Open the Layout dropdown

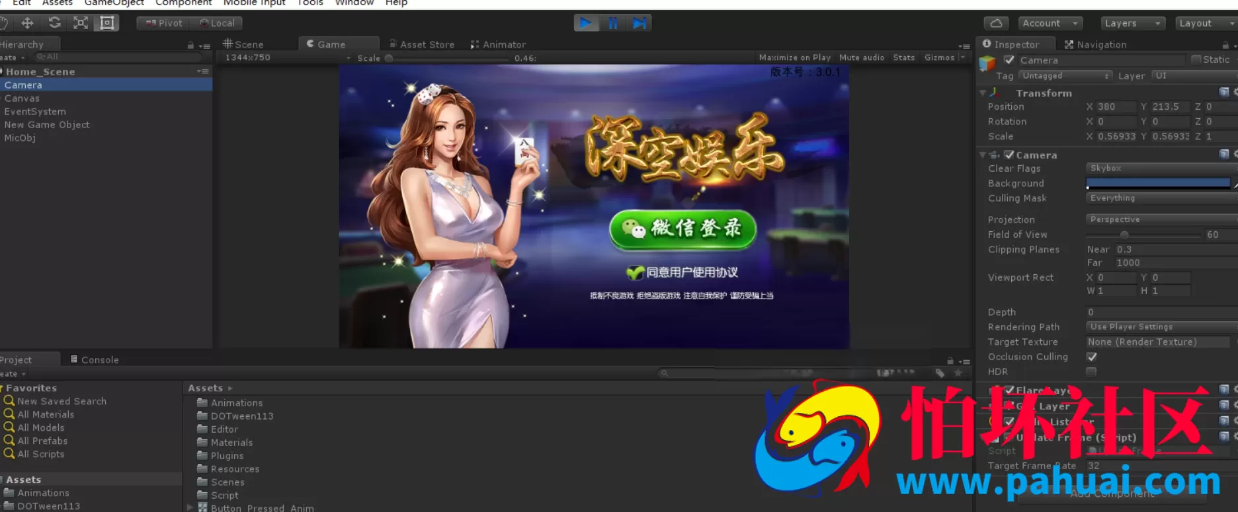coord(1206,23)
